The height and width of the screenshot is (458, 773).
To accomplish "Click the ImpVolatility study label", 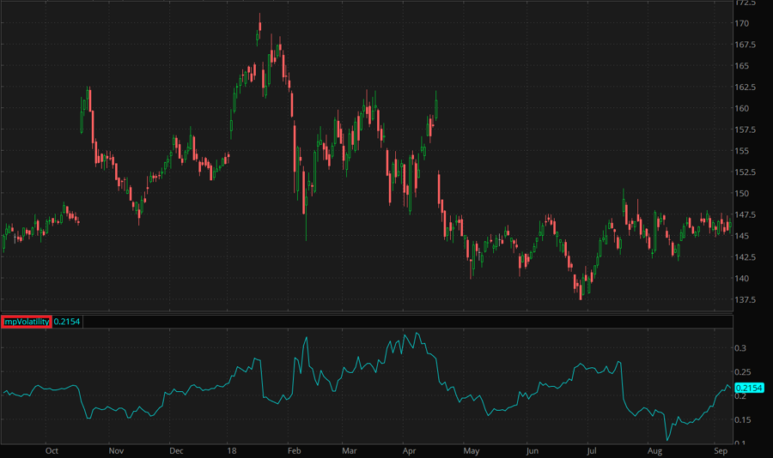I will tap(27, 322).
